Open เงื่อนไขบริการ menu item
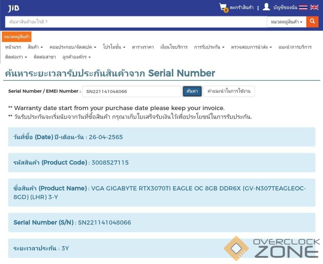The image size is (323, 264). click(174, 47)
